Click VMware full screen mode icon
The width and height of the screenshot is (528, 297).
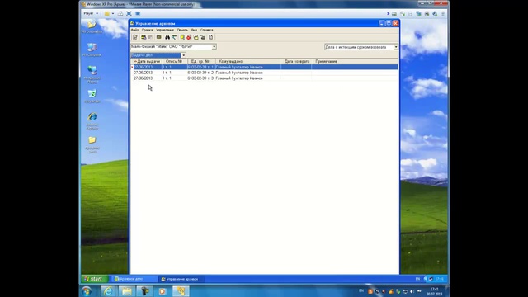129,13
